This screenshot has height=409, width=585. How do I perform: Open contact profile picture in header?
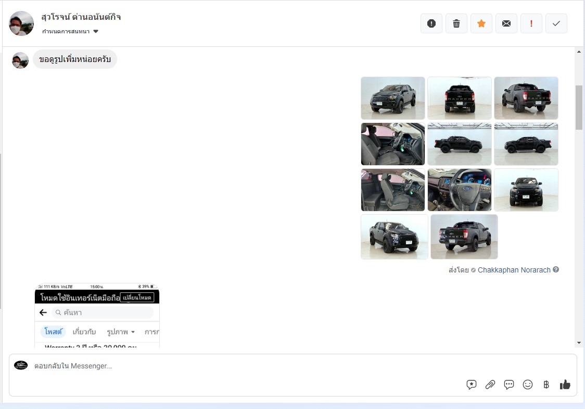point(21,23)
